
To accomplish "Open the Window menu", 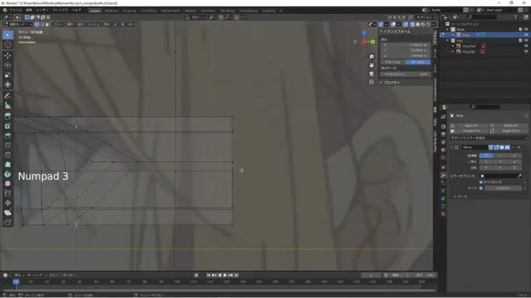I will click(60, 10).
